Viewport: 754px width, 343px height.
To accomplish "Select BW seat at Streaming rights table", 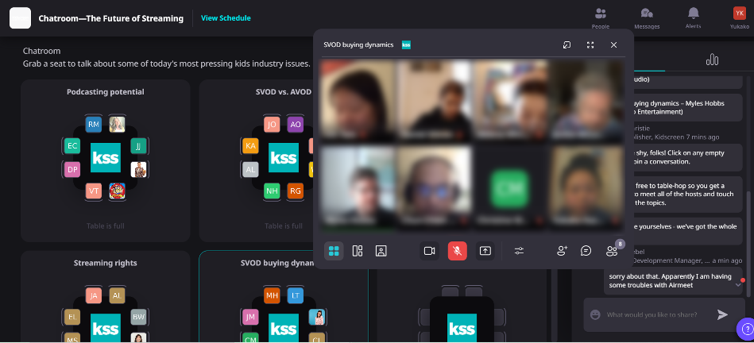I will pyautogui.click(x=138, y=317).
